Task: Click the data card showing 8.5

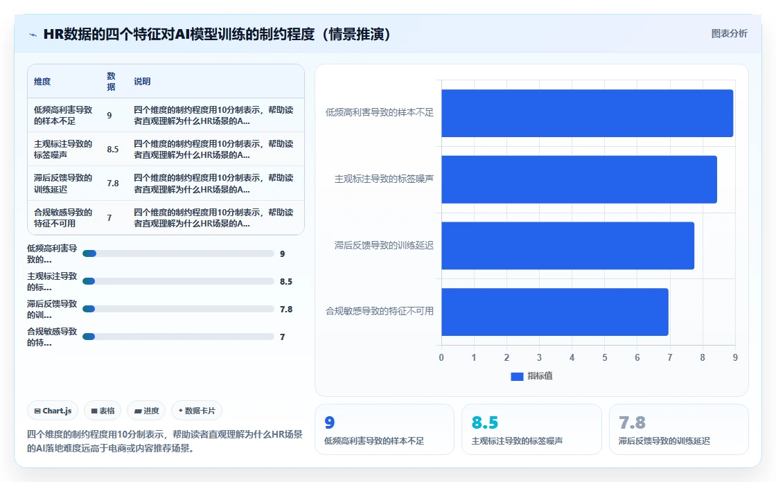Action: [x=531, y=429]
